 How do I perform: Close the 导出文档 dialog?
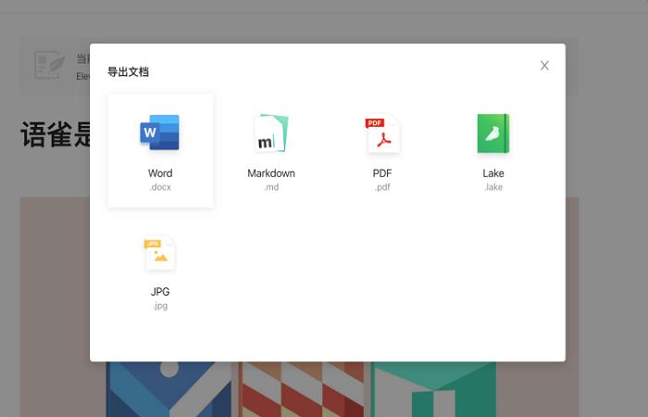544,66
